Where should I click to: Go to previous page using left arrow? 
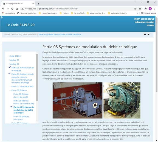[x=145, y=34]
